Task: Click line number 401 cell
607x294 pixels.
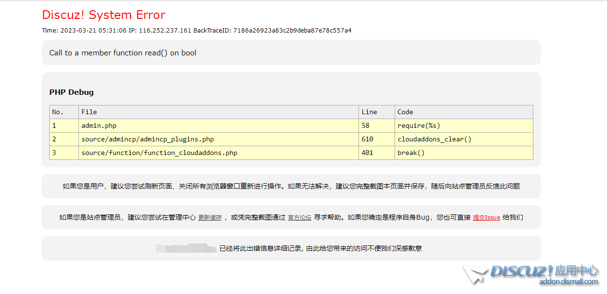Action: (367, 153)
